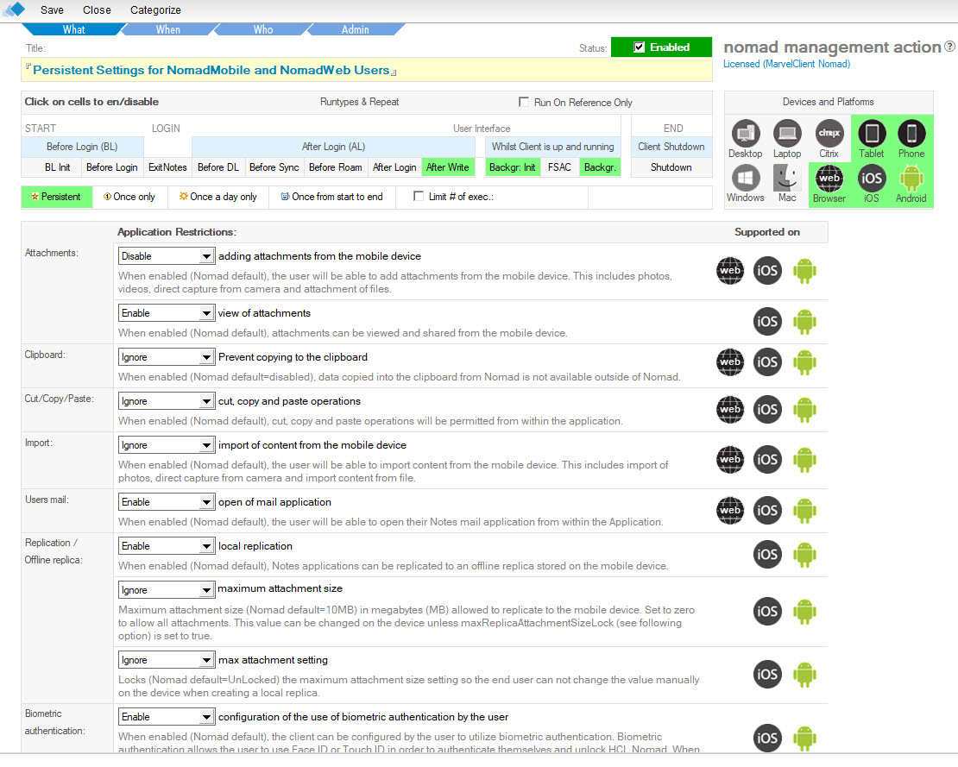The height and width of the screenshot is (767, 958).
Task: Toggle the Backgr. runtype cell
Action: coord(600,167)
